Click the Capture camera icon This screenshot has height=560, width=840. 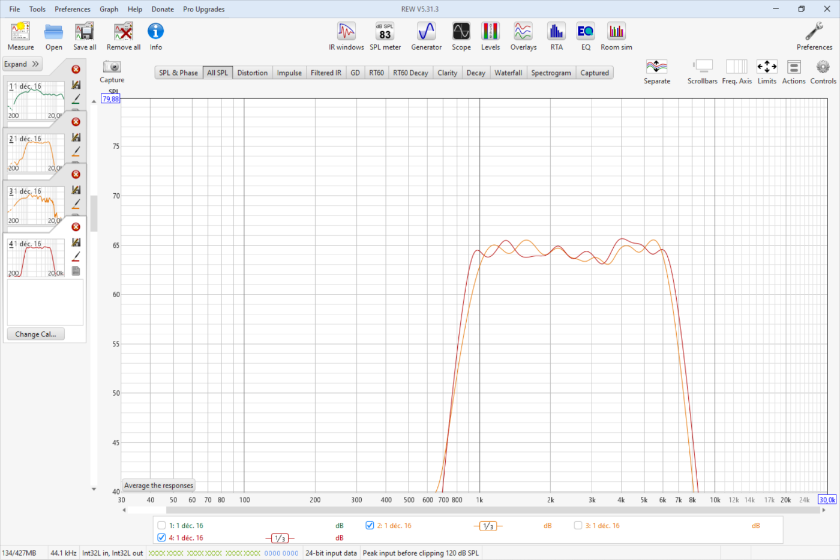112,67
